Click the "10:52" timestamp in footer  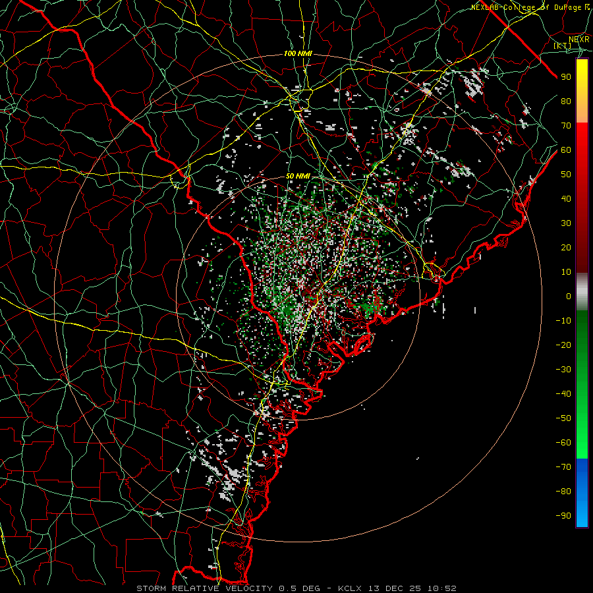coord(442,588)
